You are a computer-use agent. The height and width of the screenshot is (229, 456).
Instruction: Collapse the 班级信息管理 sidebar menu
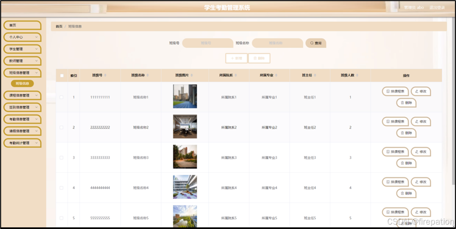tap(23, 73)
